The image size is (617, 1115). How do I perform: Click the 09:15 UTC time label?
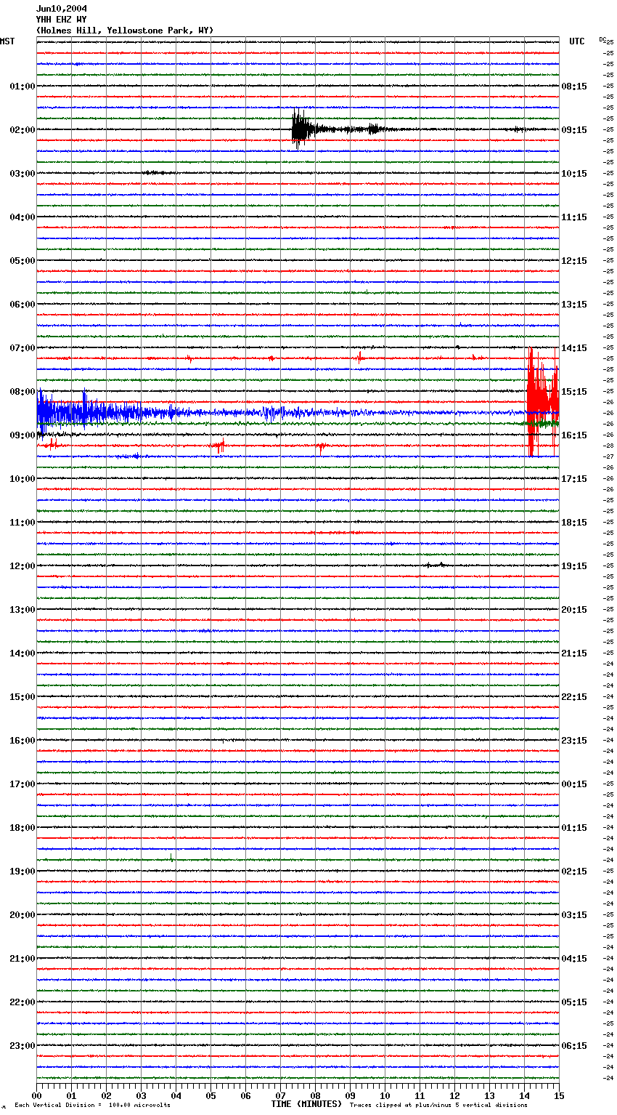point(574,130)
